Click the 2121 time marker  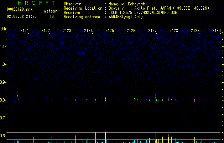(25, 31)
